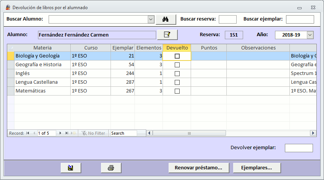Check Devuelto for Biología y Geología
The width and height of the screenshot is (324, 180).
177,56
